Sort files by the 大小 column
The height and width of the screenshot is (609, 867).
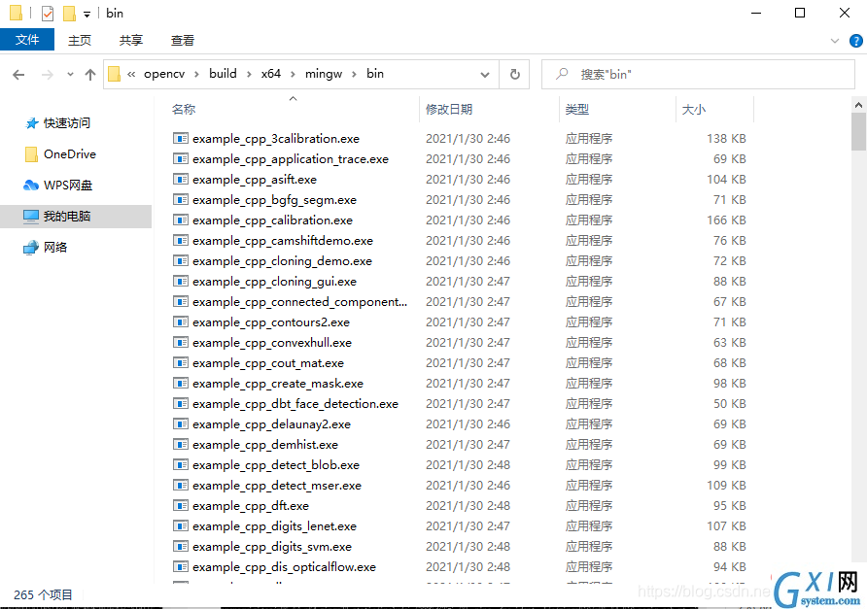[693, 110]
